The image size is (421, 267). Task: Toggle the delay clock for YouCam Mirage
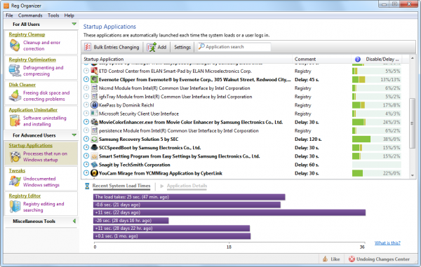86,173
